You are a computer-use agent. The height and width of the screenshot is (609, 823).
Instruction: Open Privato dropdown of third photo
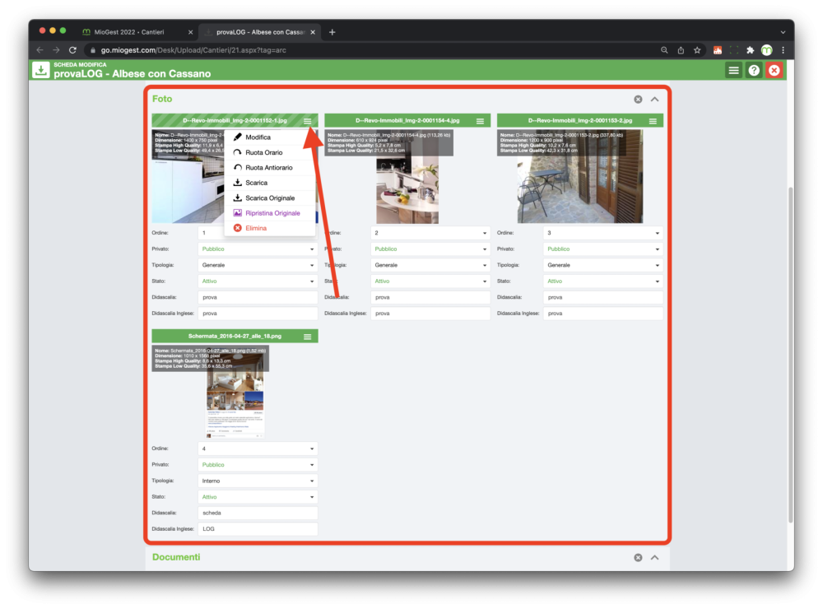pos(602,249)
